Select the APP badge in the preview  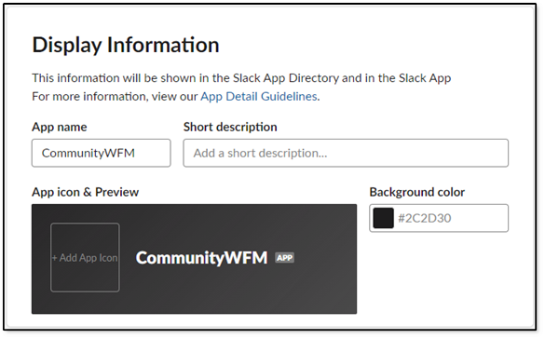tap(285, 258)
